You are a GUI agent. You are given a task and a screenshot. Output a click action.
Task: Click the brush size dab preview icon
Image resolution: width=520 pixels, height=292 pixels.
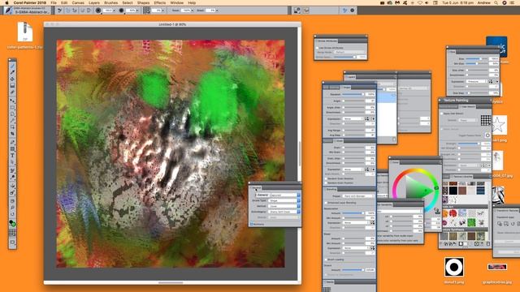[x=98, y=11]
